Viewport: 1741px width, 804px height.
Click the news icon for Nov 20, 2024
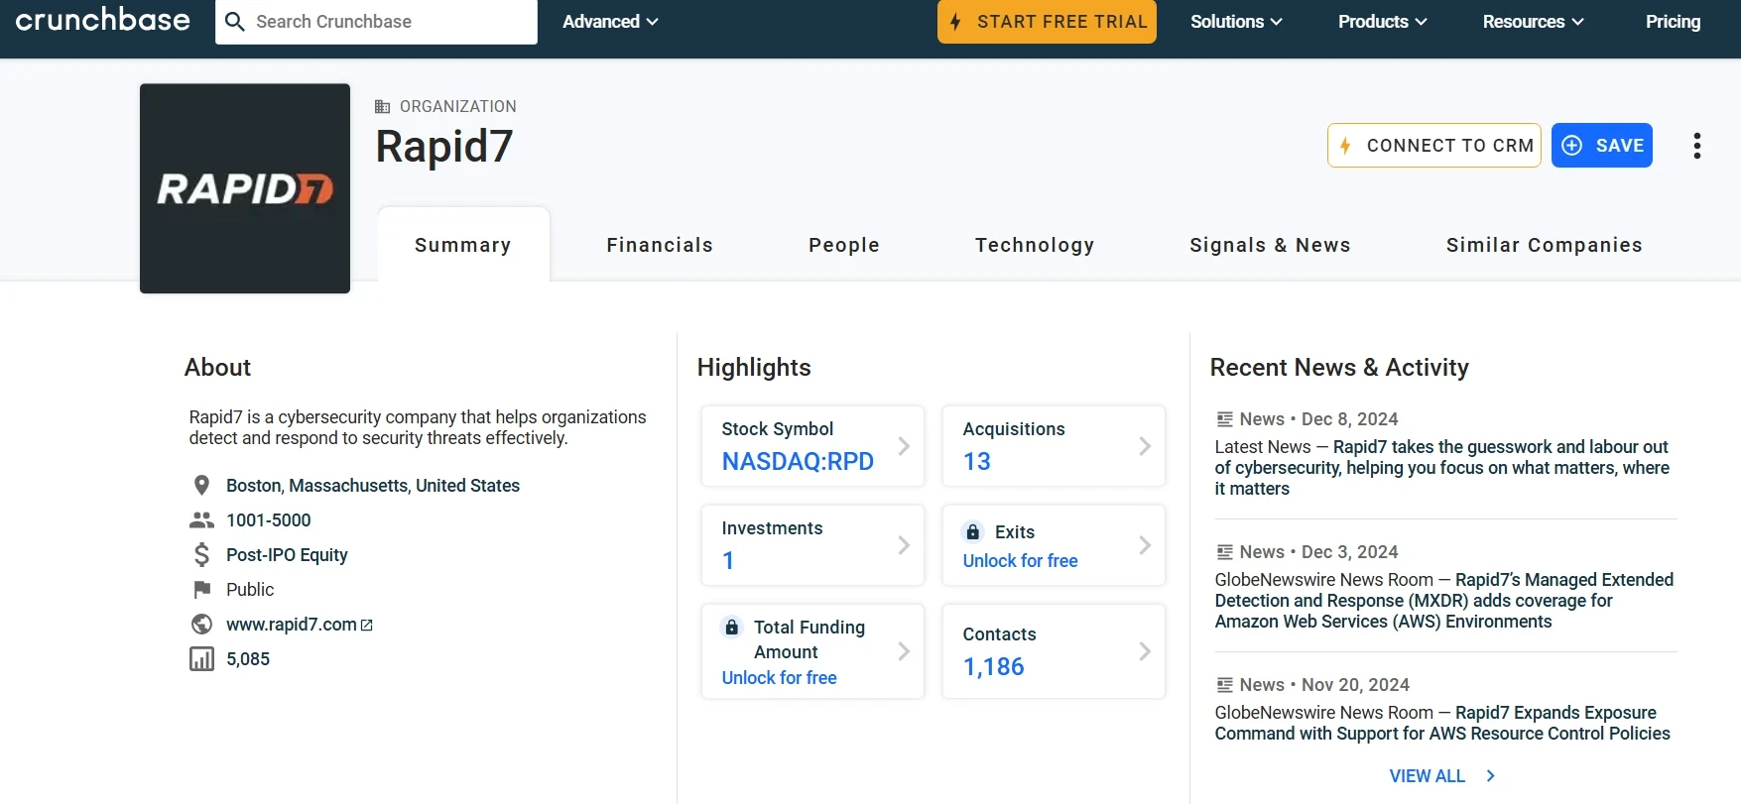click(x=1225, y=685)
